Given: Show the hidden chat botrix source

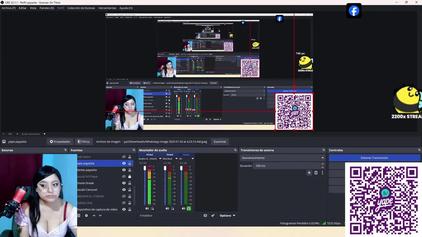Looking at the screenshot, I should click(x=124, y=157).
